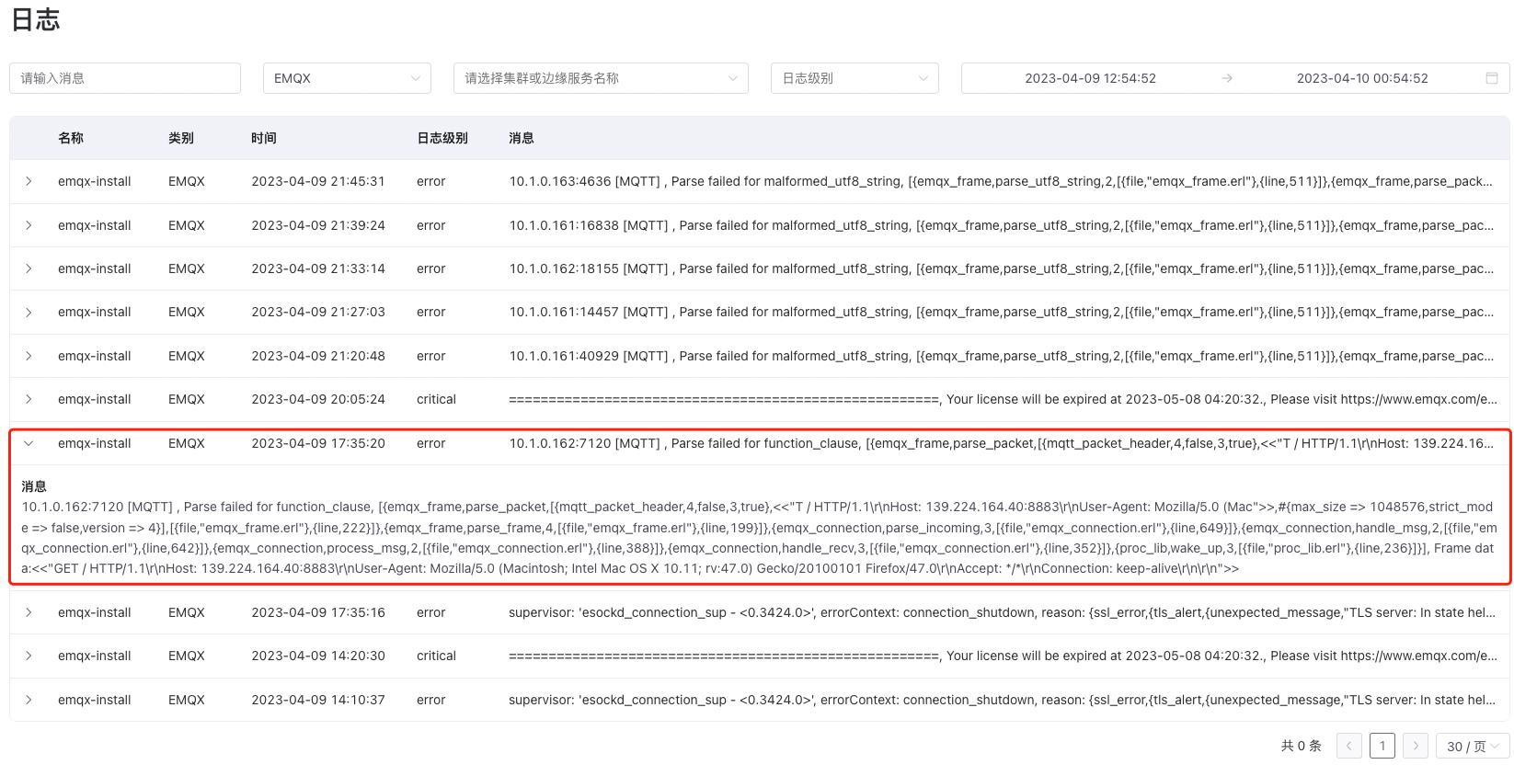The width and height of the screenshot is (1514, 776).
Task: Go to the next page arrow
Action: tap(1416, 746)
